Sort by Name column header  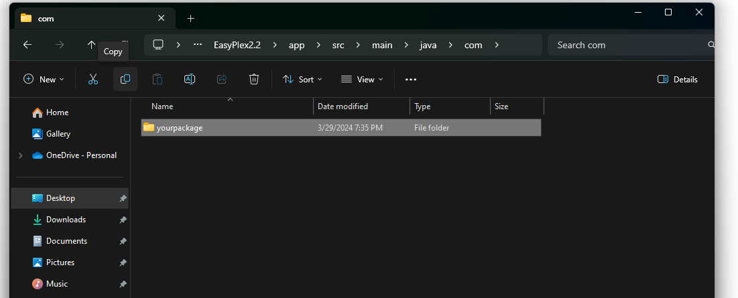pyautogui.click(x=227, y=106)
